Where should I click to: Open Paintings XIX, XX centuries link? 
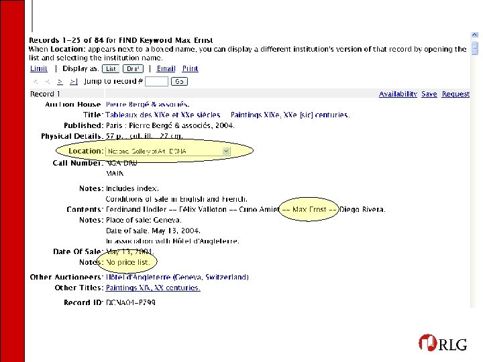(153, 288)
